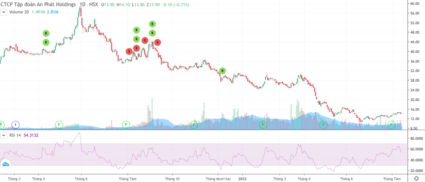425x182 pixels.
Task: Click the leftmost red S sell marker
Action: pyautogui.click(x=129, y=51)
